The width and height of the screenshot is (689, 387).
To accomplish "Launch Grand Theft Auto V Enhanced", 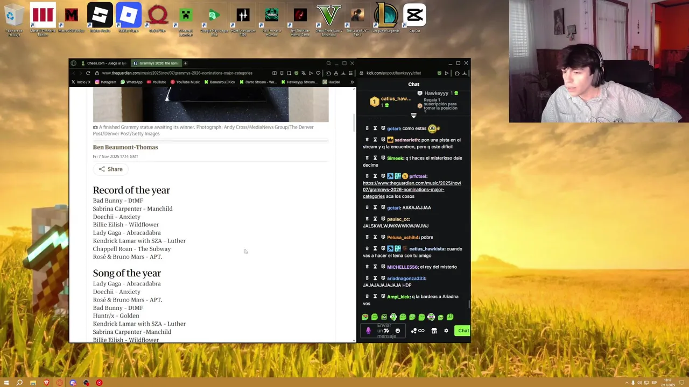I will point(328,19).
